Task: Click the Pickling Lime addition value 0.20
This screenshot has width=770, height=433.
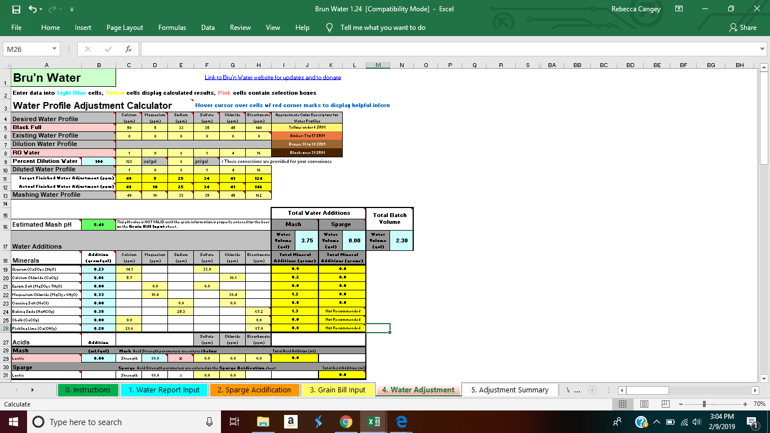Action: pyautogui.click(x=99, y=328)
